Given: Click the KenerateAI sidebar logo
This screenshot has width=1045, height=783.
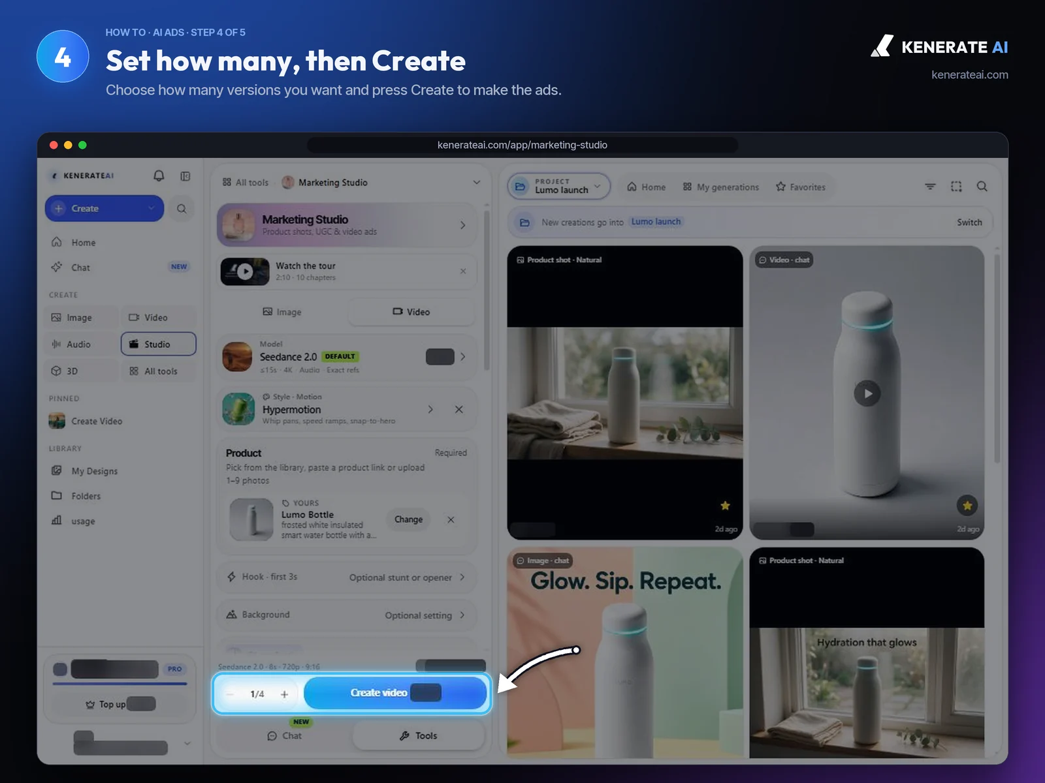Looking at the screenshot, I should [83, 176].
